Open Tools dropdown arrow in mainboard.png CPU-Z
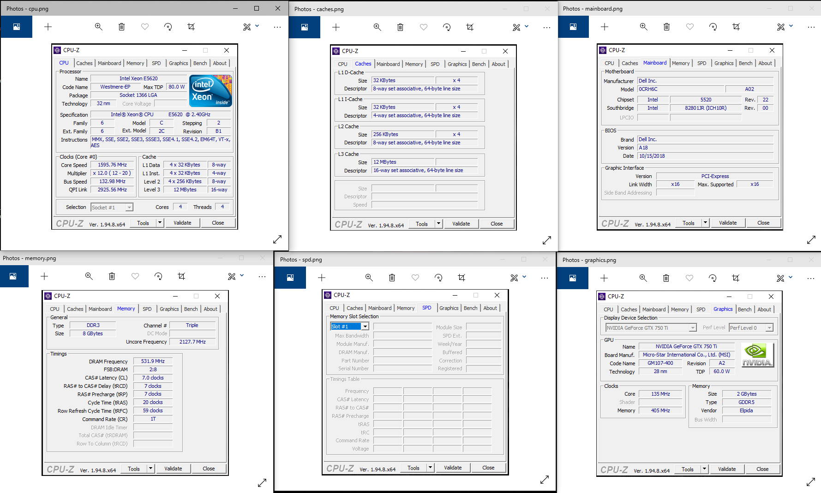 705,223
